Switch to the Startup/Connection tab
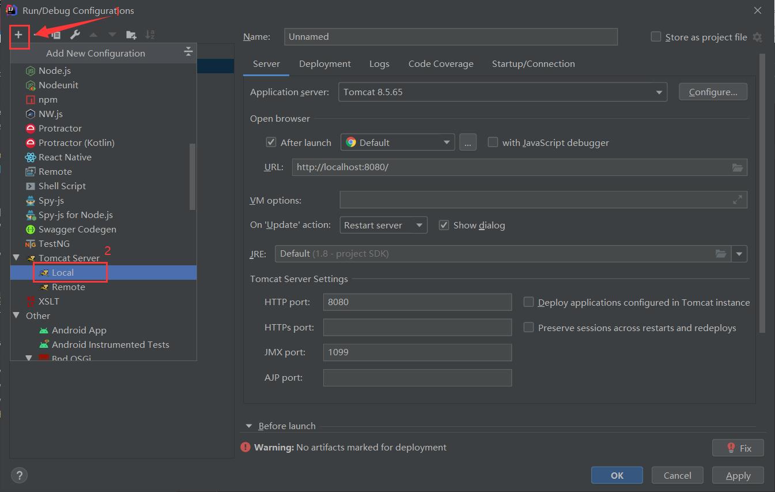This screenshot has width=775, height=492. (534, 64)
